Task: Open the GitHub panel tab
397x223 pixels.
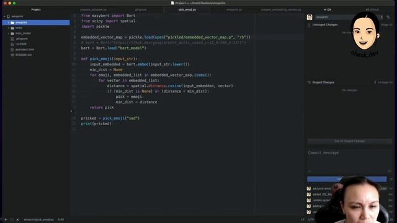Action: coord(372,10)
